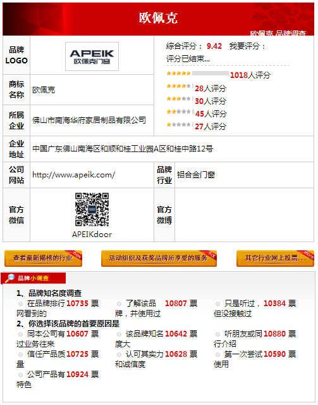Click the two-star rating icons row
This screenshot has height=405, width=318.
coord(178,112)
